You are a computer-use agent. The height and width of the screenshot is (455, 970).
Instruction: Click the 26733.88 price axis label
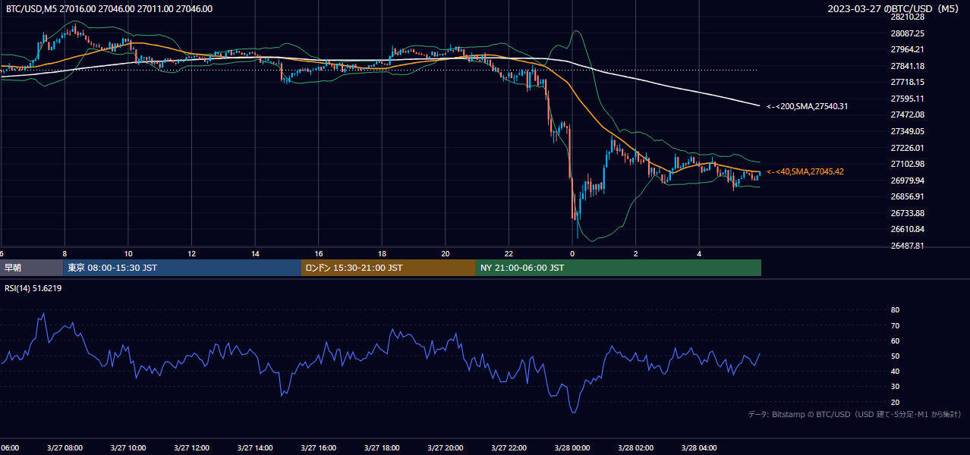tap(908, 213)
